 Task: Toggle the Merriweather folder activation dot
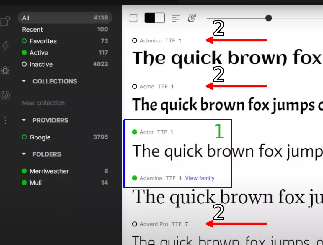pyautogui.click(x=24, y=171)
